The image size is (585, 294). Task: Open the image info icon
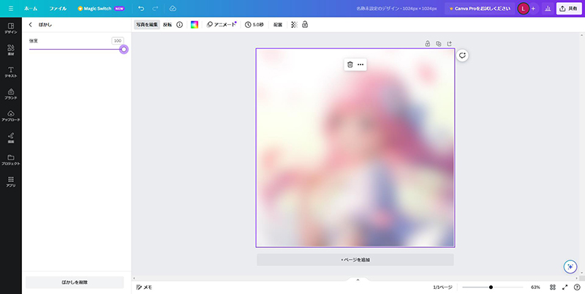point(179,25)
